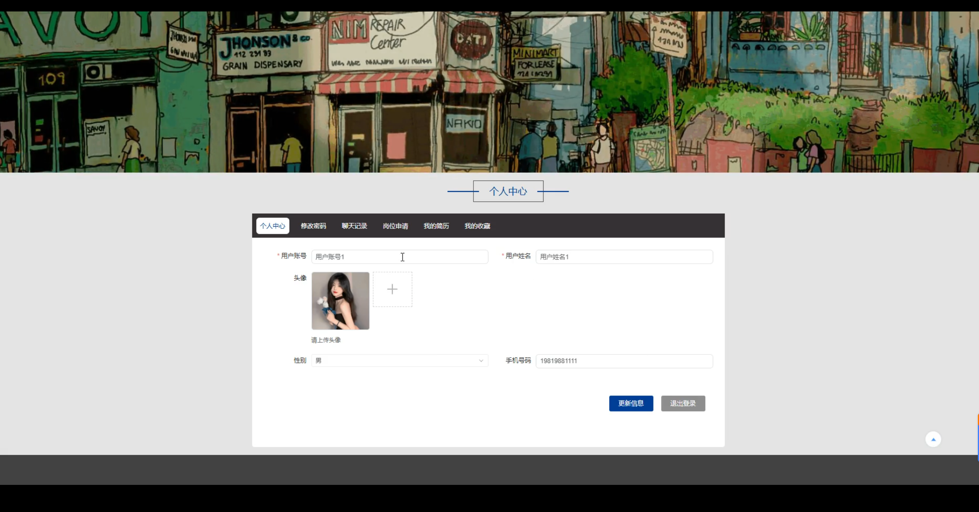Image resolution: width=979 pixels, height=512 pixels.
Task: Click the boxed 个人中心 page heading
Action: click(x=508, y=191)
